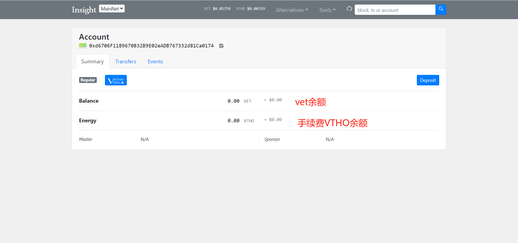
Task: Open the Alternatives dropdown menu
Action: 292,10
